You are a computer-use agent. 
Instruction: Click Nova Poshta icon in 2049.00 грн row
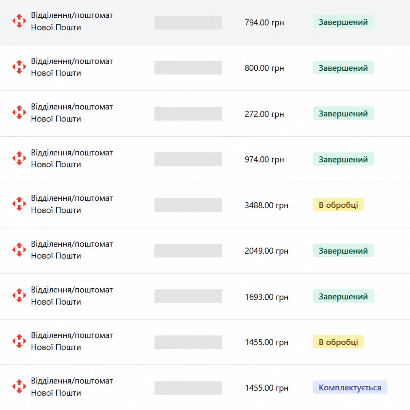click(x=19, y=250)
